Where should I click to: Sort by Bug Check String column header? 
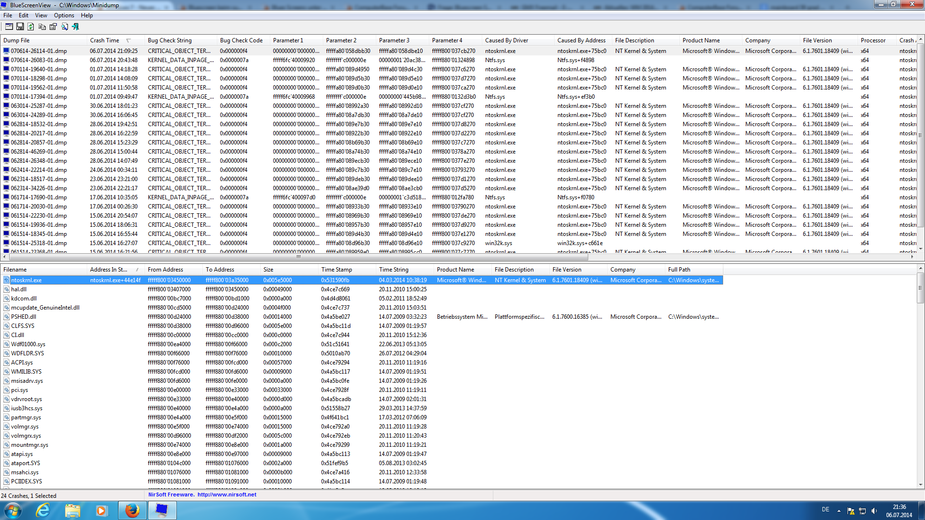pyautogui.click(x=170, y=40)
